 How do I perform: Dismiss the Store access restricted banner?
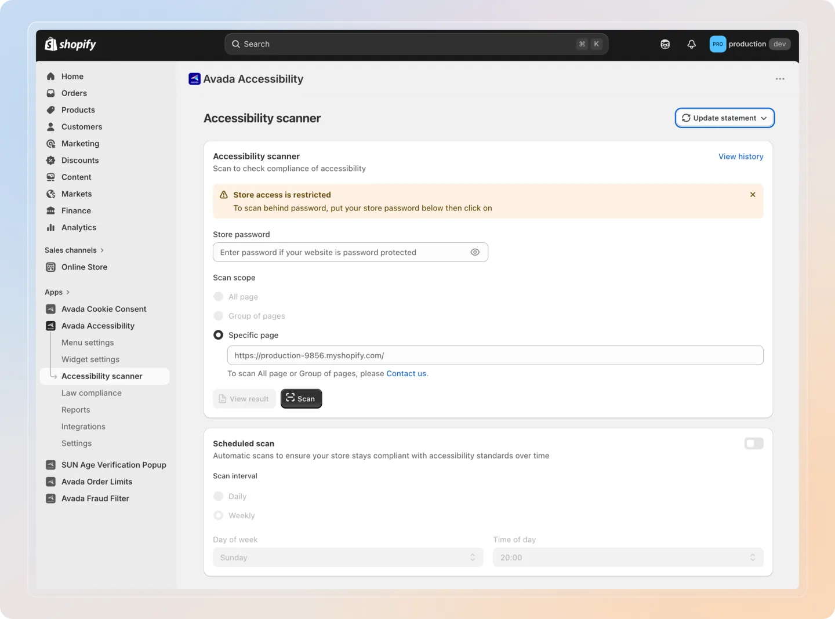753,195
